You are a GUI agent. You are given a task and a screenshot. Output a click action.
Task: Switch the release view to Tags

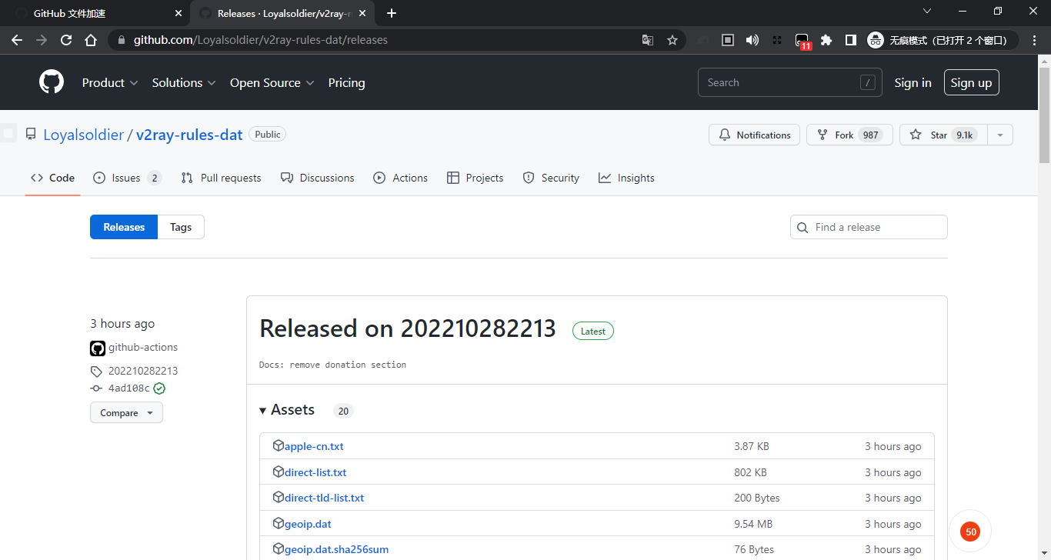click(x=180, y=227)
